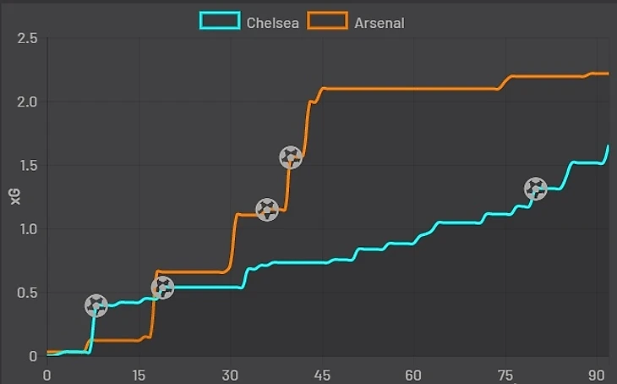Click the Arsenal legend label
Image resolution: width=617 pixels, height=384 pixels.
[x=379, y=22]
